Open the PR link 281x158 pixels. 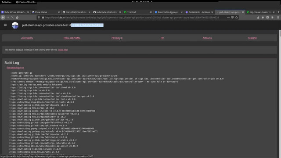pyautogui.click(x=162, y=38)
